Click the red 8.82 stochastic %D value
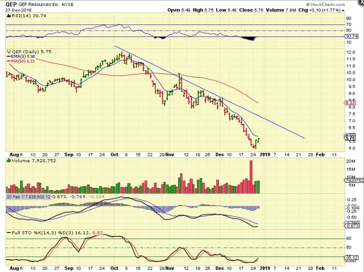Image resolution: width=364 pixels, height=272 pixels. (x=97, y=233)
